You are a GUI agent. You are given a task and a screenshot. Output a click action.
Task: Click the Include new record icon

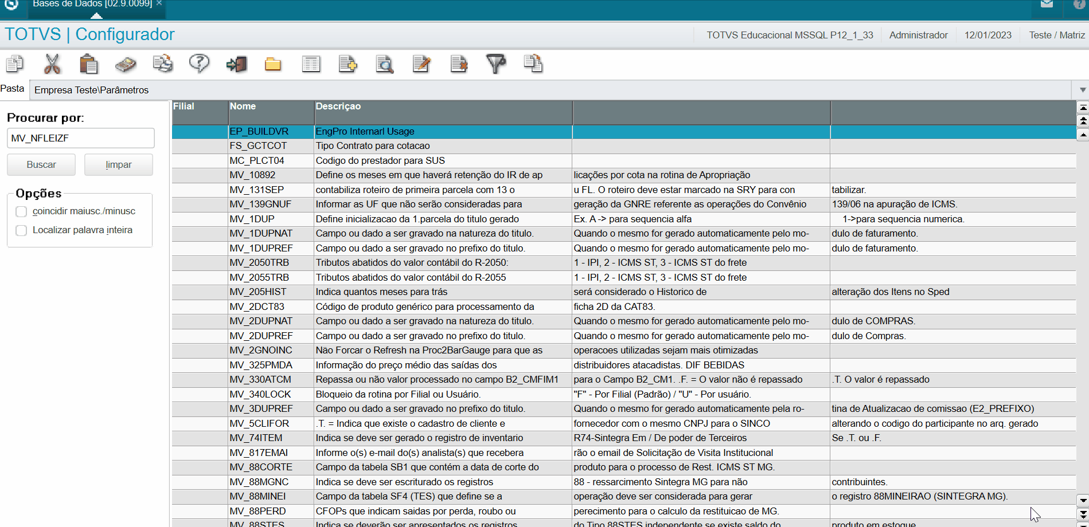pyautogui.click(x=348, y=64)
